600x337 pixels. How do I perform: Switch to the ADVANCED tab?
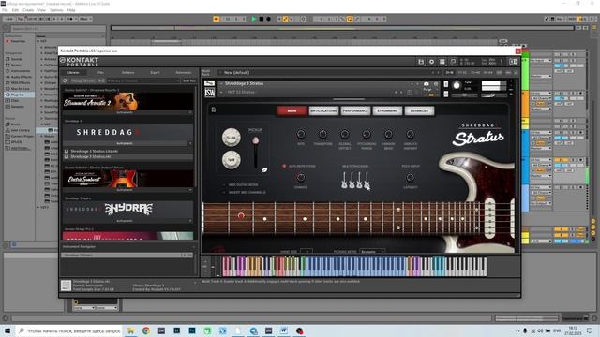(419, 110)
